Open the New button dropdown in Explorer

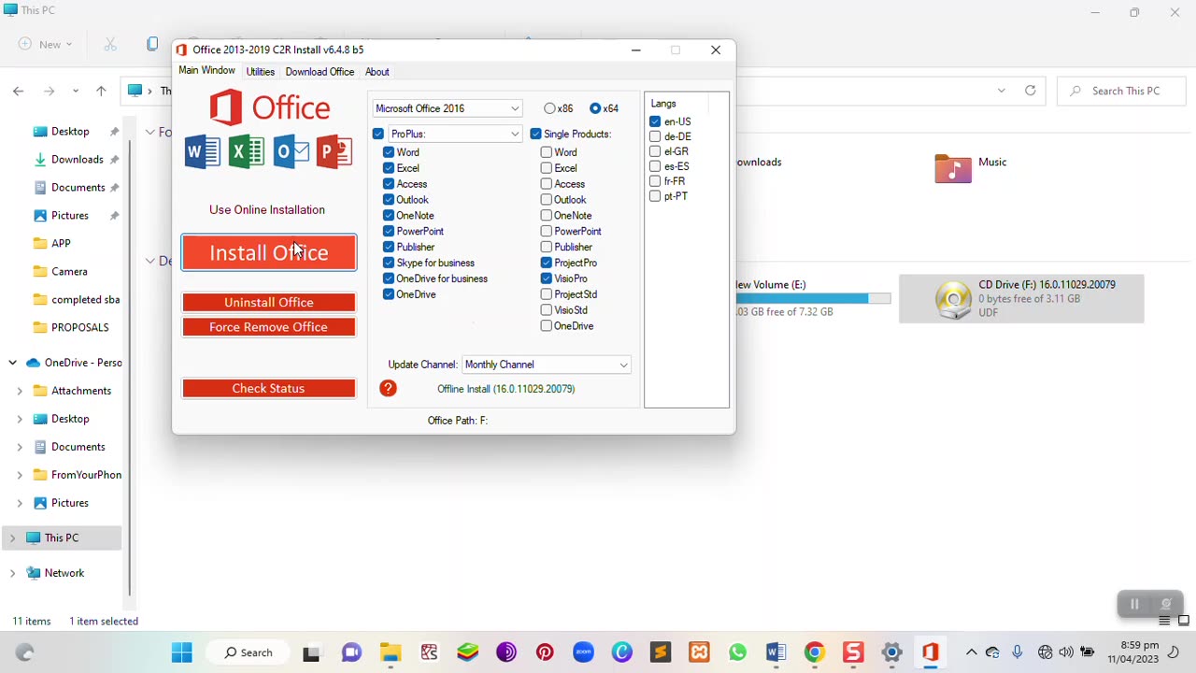[46, 44]
